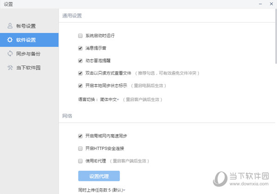Minimize the 设置 window
This screenshot has width=277, height=194.
260,4
